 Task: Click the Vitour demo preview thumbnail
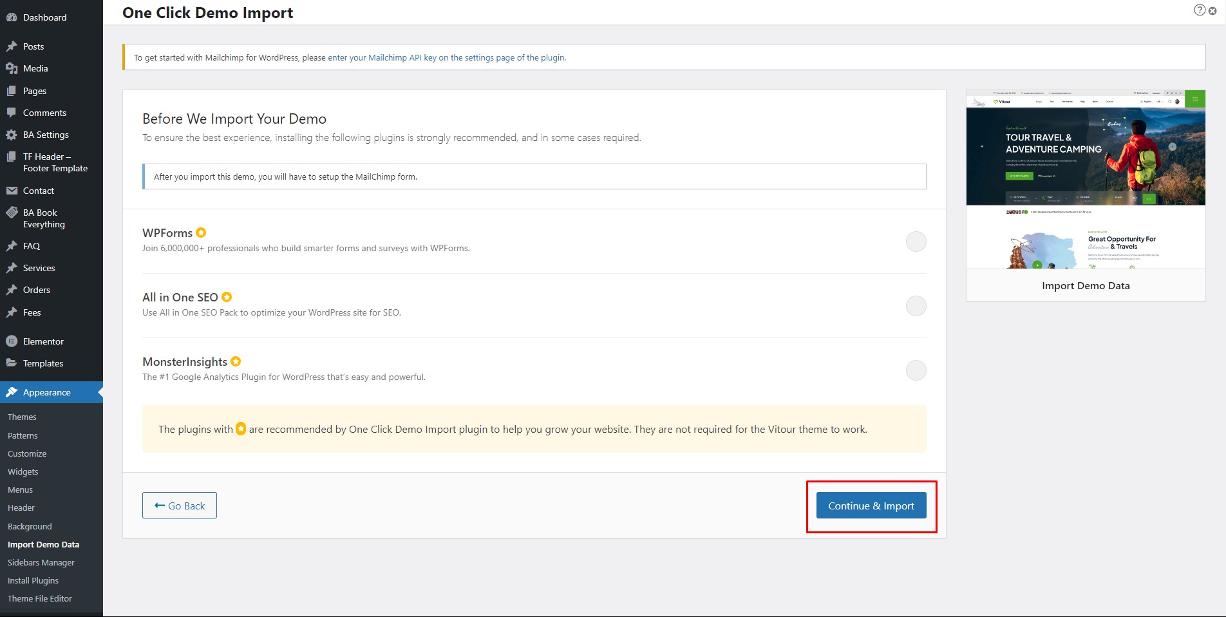coord(1086,180)
